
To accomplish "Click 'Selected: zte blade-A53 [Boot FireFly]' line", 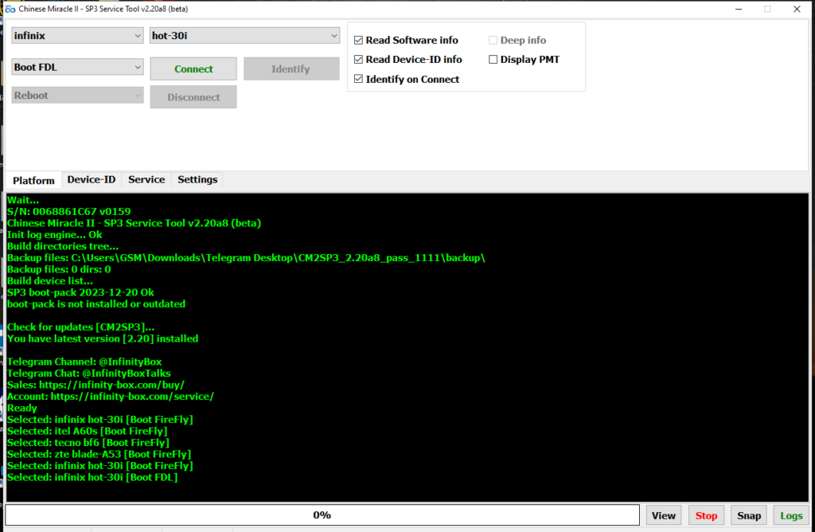I will click(99, 454).
